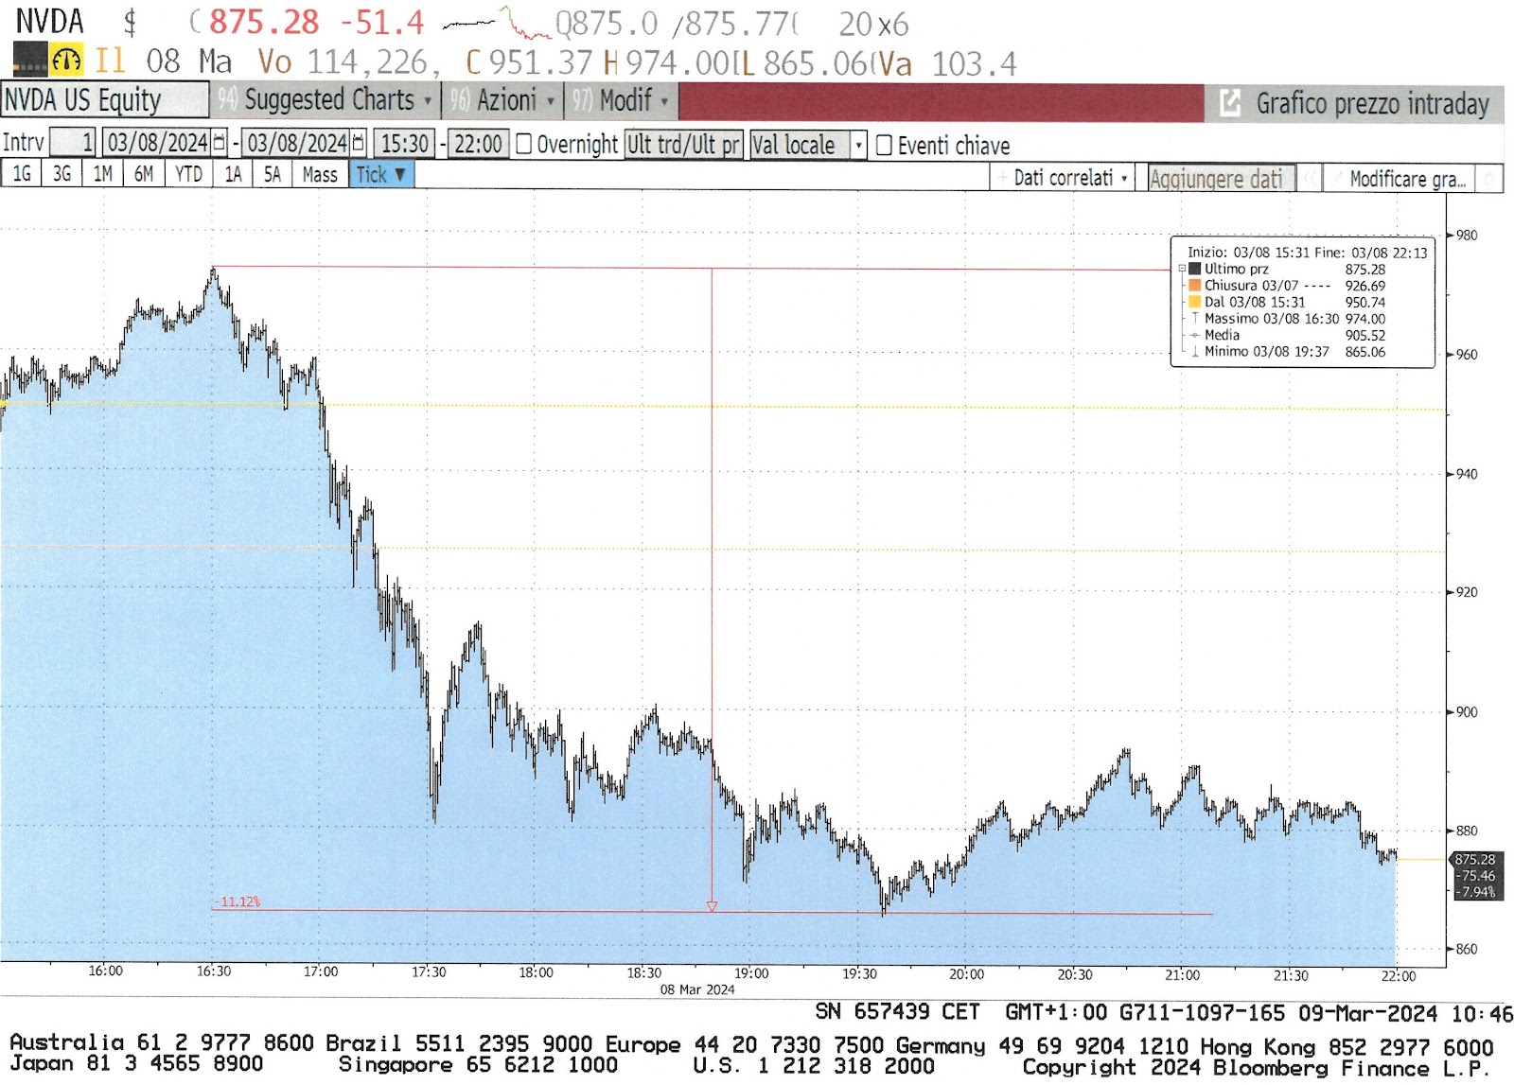This screenshot has width=1514, height=1085.
Task: Click the Massimo high marker icon in legend
Action: click(x=1195, y=319)
